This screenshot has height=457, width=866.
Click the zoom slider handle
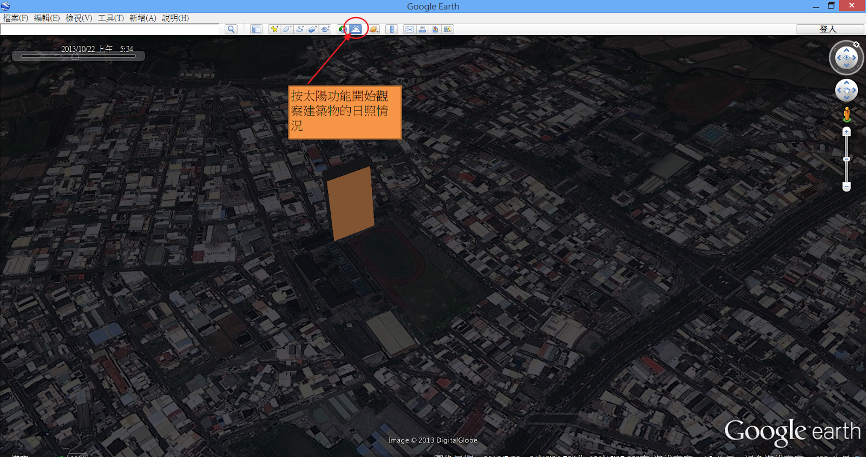click(x=847, y=159)
